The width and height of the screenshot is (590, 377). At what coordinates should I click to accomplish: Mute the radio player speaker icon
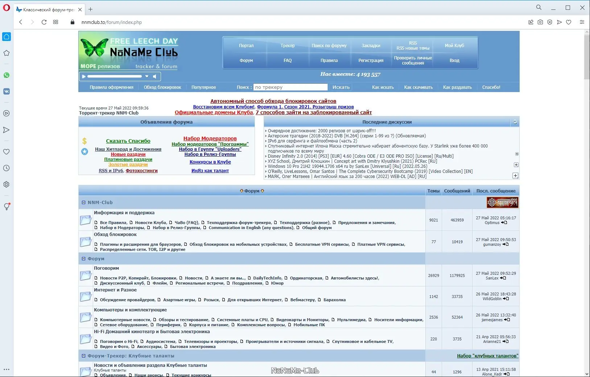coord(155,76)
